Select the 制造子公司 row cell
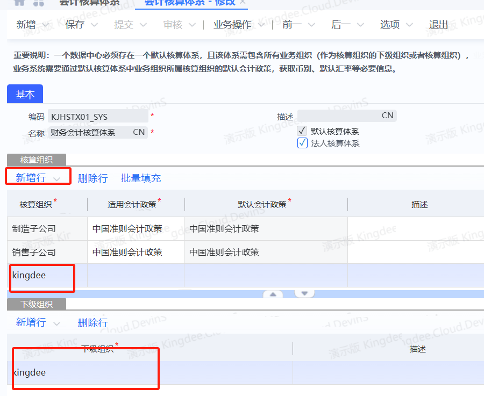This screenshot has height=396, width=484. (x=47, y=228)
